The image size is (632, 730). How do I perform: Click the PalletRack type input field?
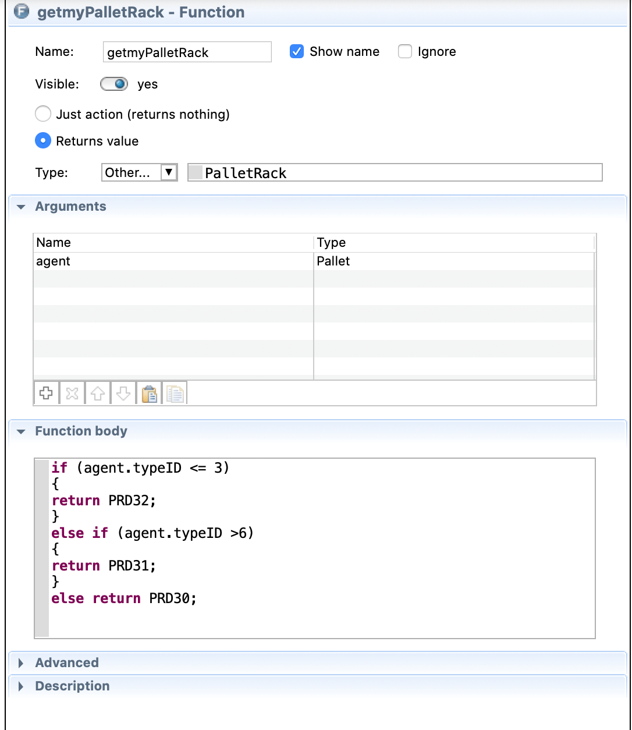pyautogui.click(x=395, y=173)
